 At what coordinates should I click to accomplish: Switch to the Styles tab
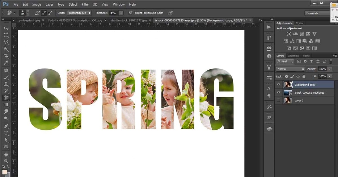point(299,23)
